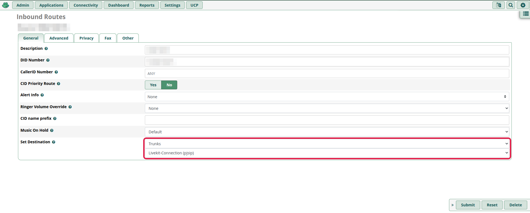Show help for CID name prefix
This screenshot has width=530, height=213.
click(55, 119)
